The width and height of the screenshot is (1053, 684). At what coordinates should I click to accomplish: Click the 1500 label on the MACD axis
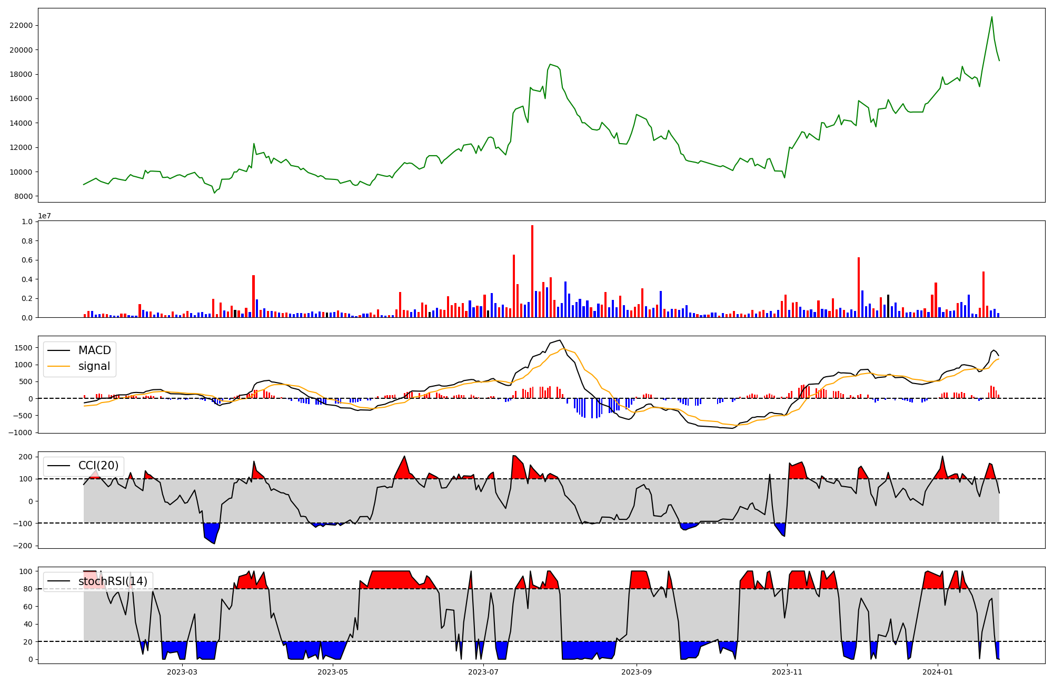[23, 348]
